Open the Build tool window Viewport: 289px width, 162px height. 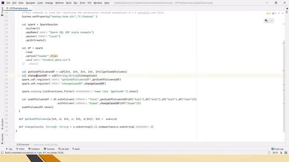[76, 149]
